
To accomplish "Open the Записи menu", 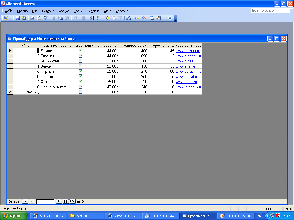I will pyautogui.click(x=79, y=11).
